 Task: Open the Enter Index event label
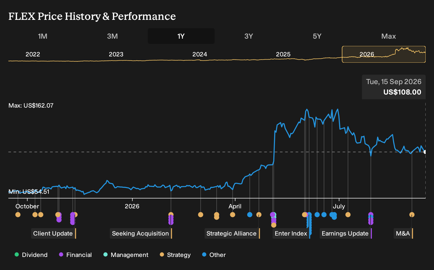[x=291, y=233]
